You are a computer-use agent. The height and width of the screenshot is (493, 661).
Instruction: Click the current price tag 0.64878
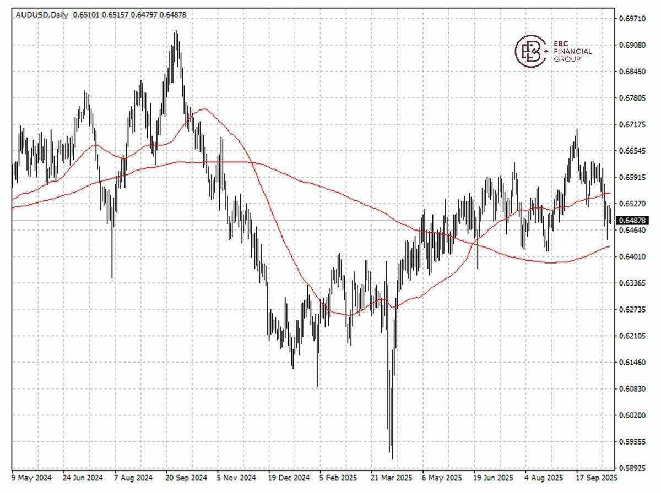pos(632,219)
